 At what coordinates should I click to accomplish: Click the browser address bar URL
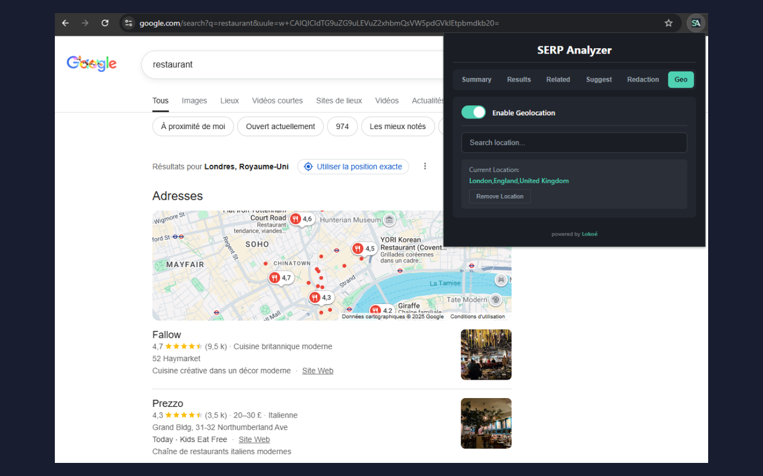pyautogui.click(x=319, y=23)
